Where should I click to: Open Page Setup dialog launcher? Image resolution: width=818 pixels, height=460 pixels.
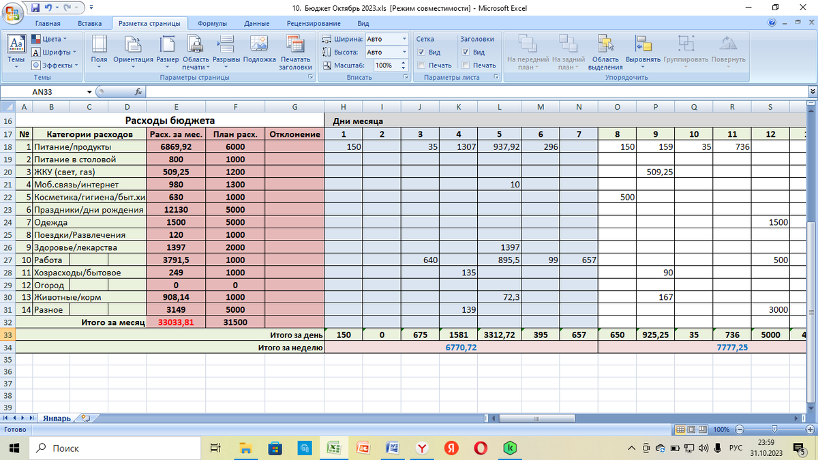pyautogui.click(x=311, y=78)
